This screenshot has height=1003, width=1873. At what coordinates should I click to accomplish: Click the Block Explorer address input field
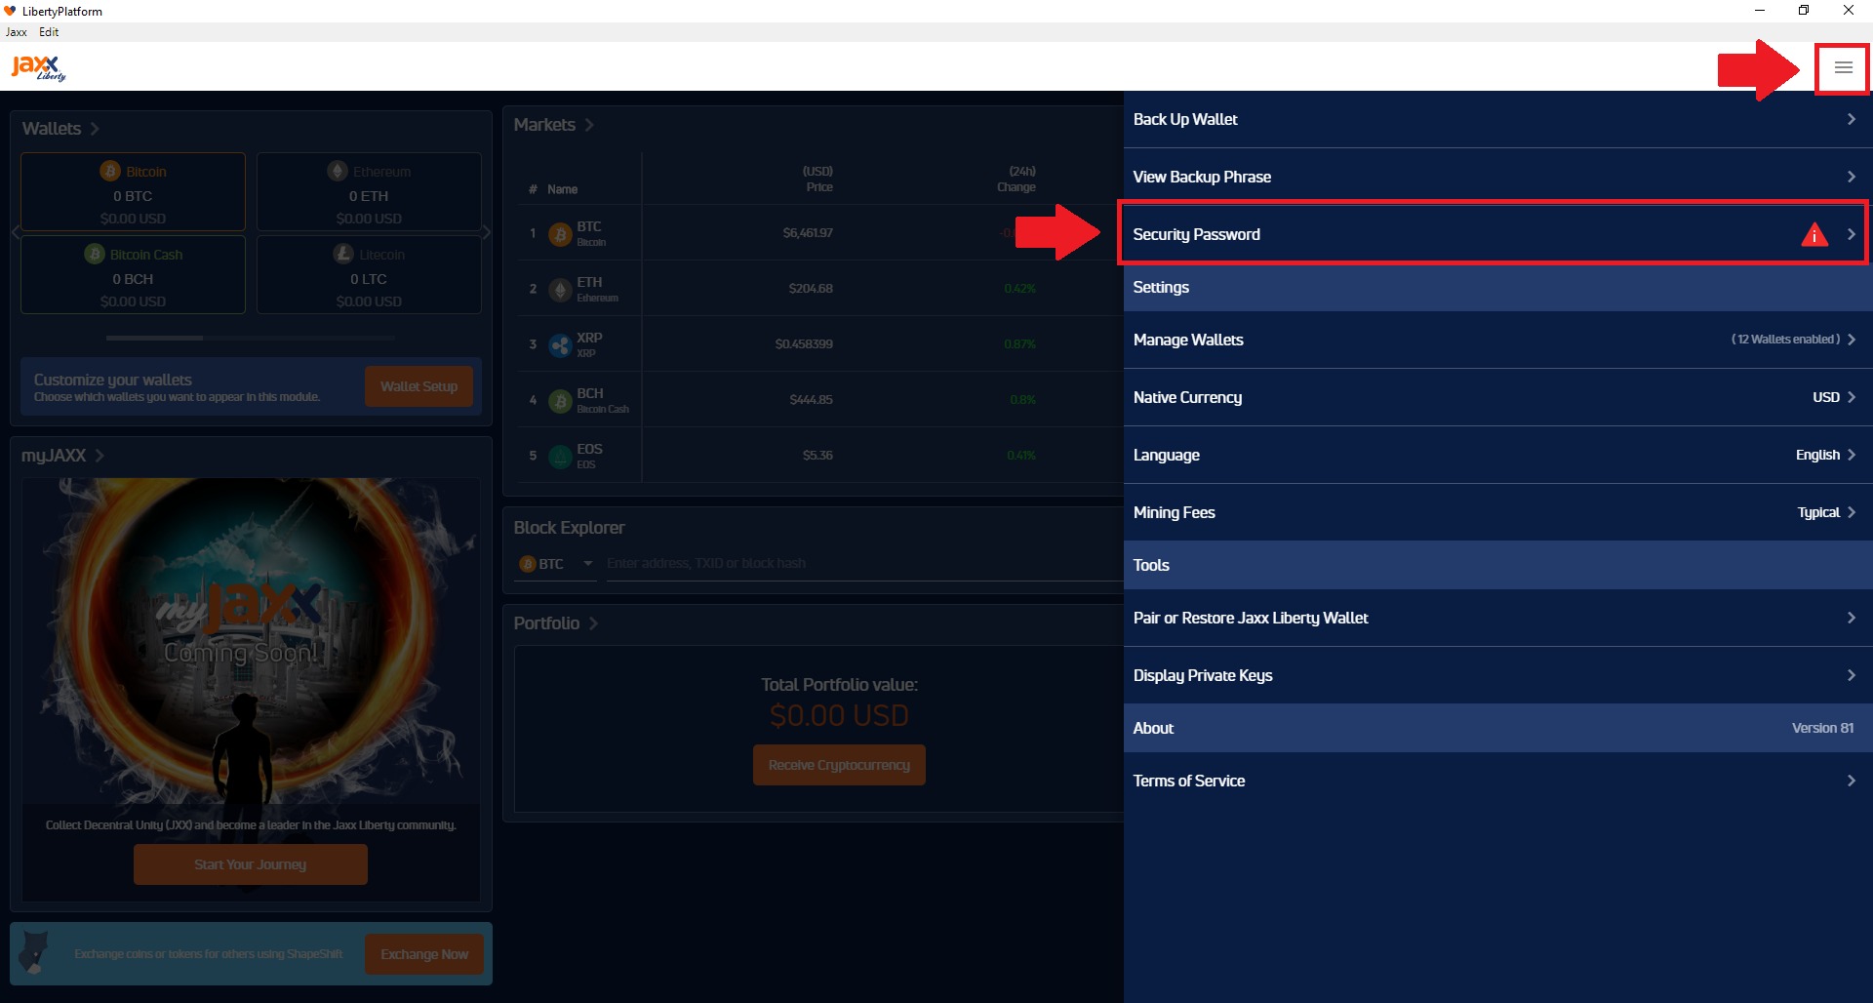click(864, 563)
